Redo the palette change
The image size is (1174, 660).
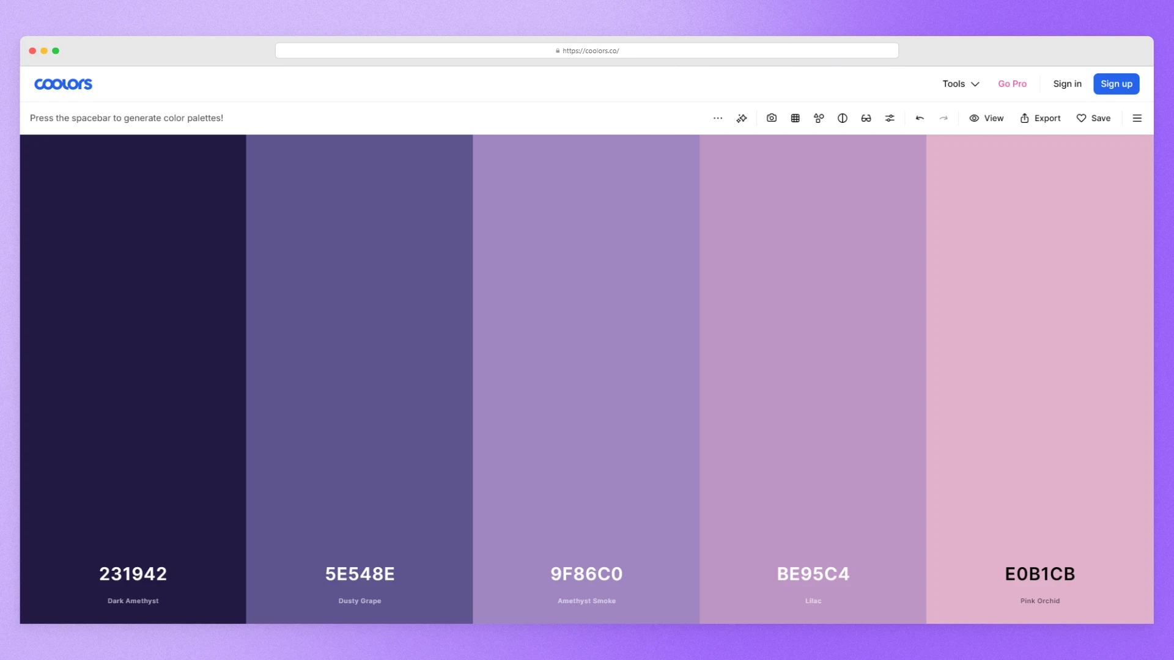point(943,118)
